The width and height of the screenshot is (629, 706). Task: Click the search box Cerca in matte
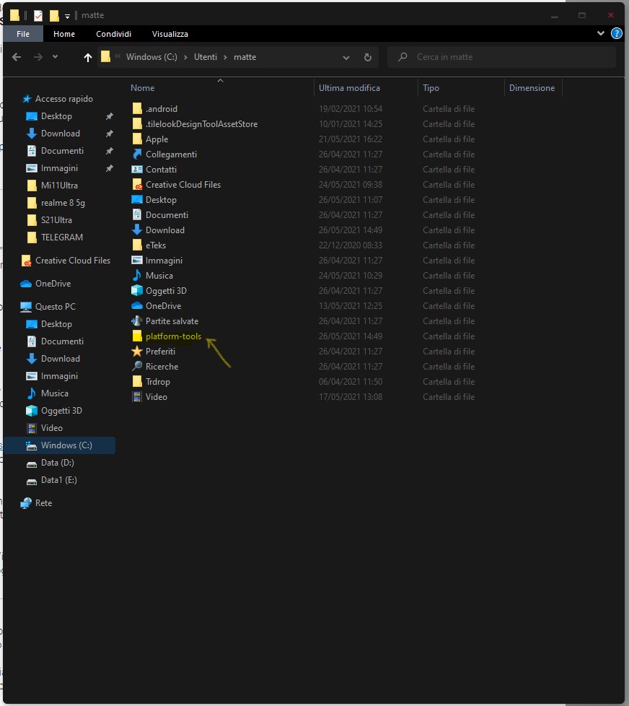coord(505,57)
